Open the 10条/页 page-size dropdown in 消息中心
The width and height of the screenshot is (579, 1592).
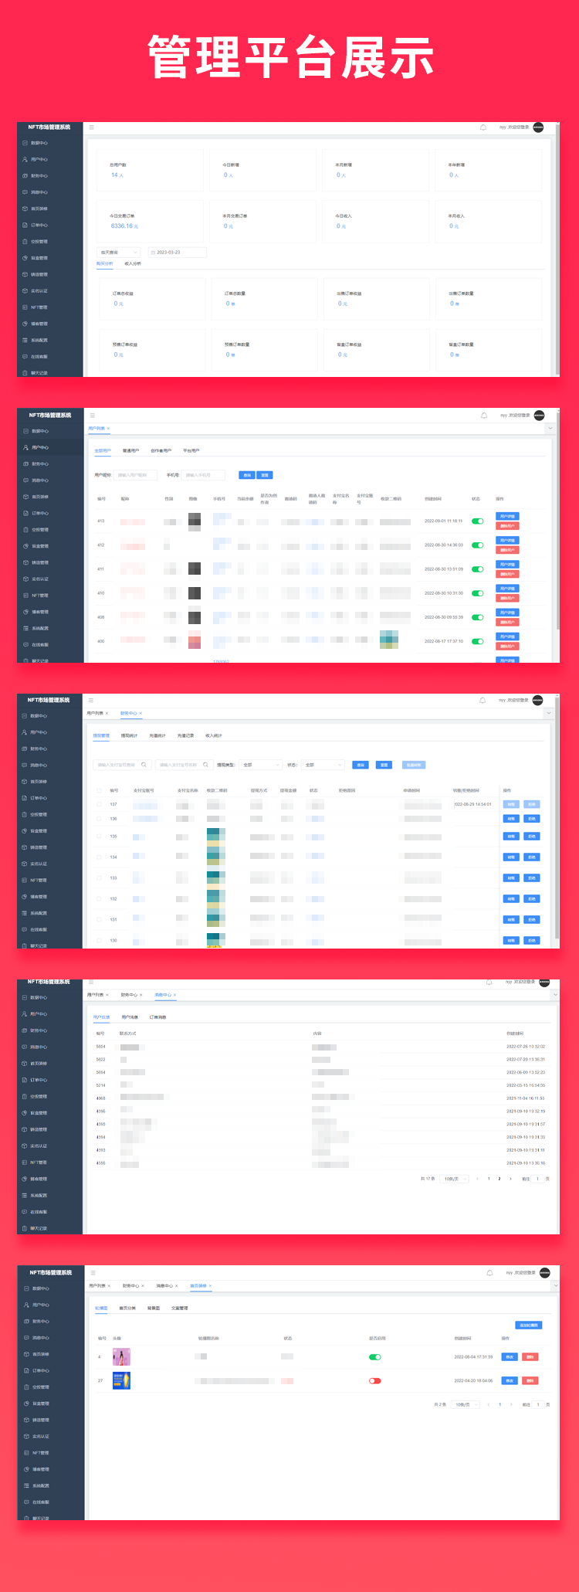point(455,1179)
